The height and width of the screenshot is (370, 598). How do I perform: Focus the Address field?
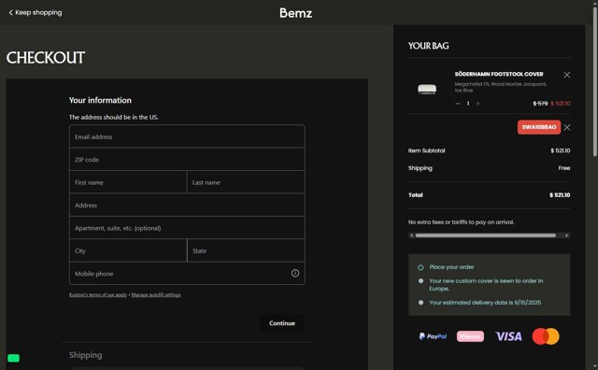[x=187, y=206]
